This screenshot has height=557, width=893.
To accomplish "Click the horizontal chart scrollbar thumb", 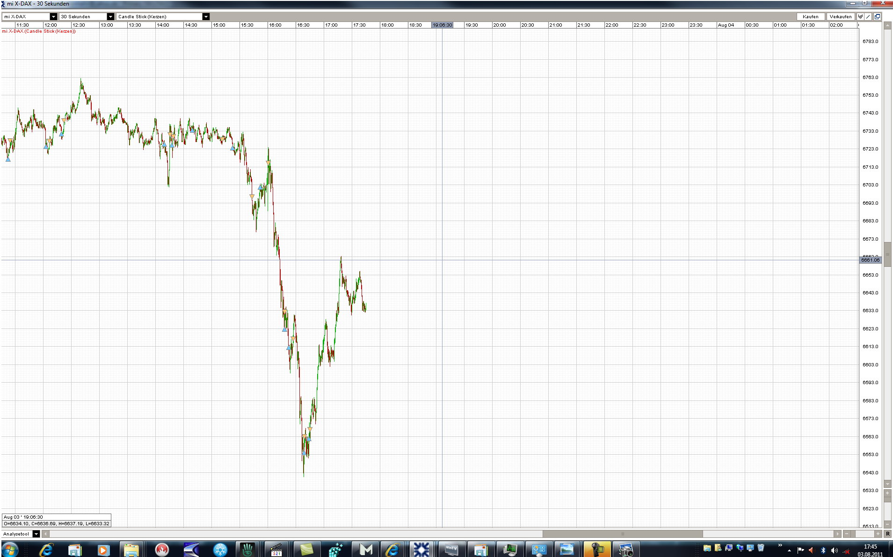I will [x=623, y=534].
